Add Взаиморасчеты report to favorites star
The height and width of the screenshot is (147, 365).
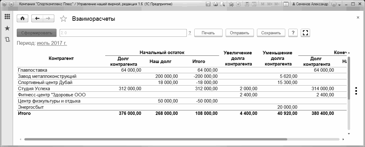[63, 19]
